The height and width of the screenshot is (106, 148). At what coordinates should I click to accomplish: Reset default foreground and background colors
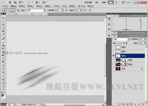[x=2, y=92]
